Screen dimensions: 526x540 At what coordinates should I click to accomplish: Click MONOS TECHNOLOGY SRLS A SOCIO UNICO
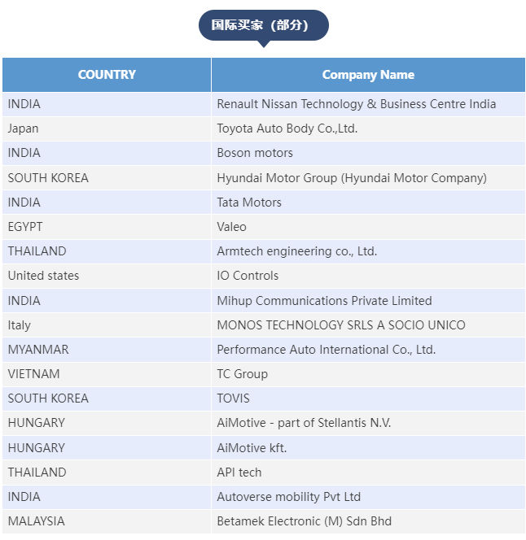(x=340, y=325)
